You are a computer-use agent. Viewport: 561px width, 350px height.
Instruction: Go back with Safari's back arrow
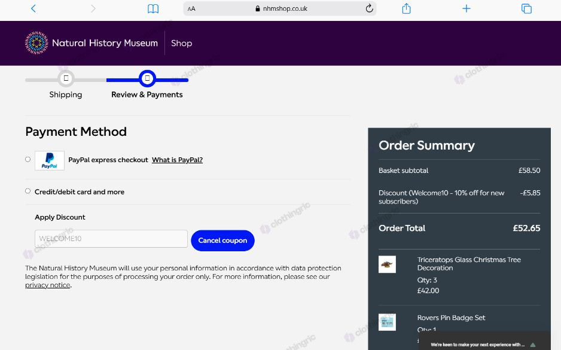coord(33,8)
